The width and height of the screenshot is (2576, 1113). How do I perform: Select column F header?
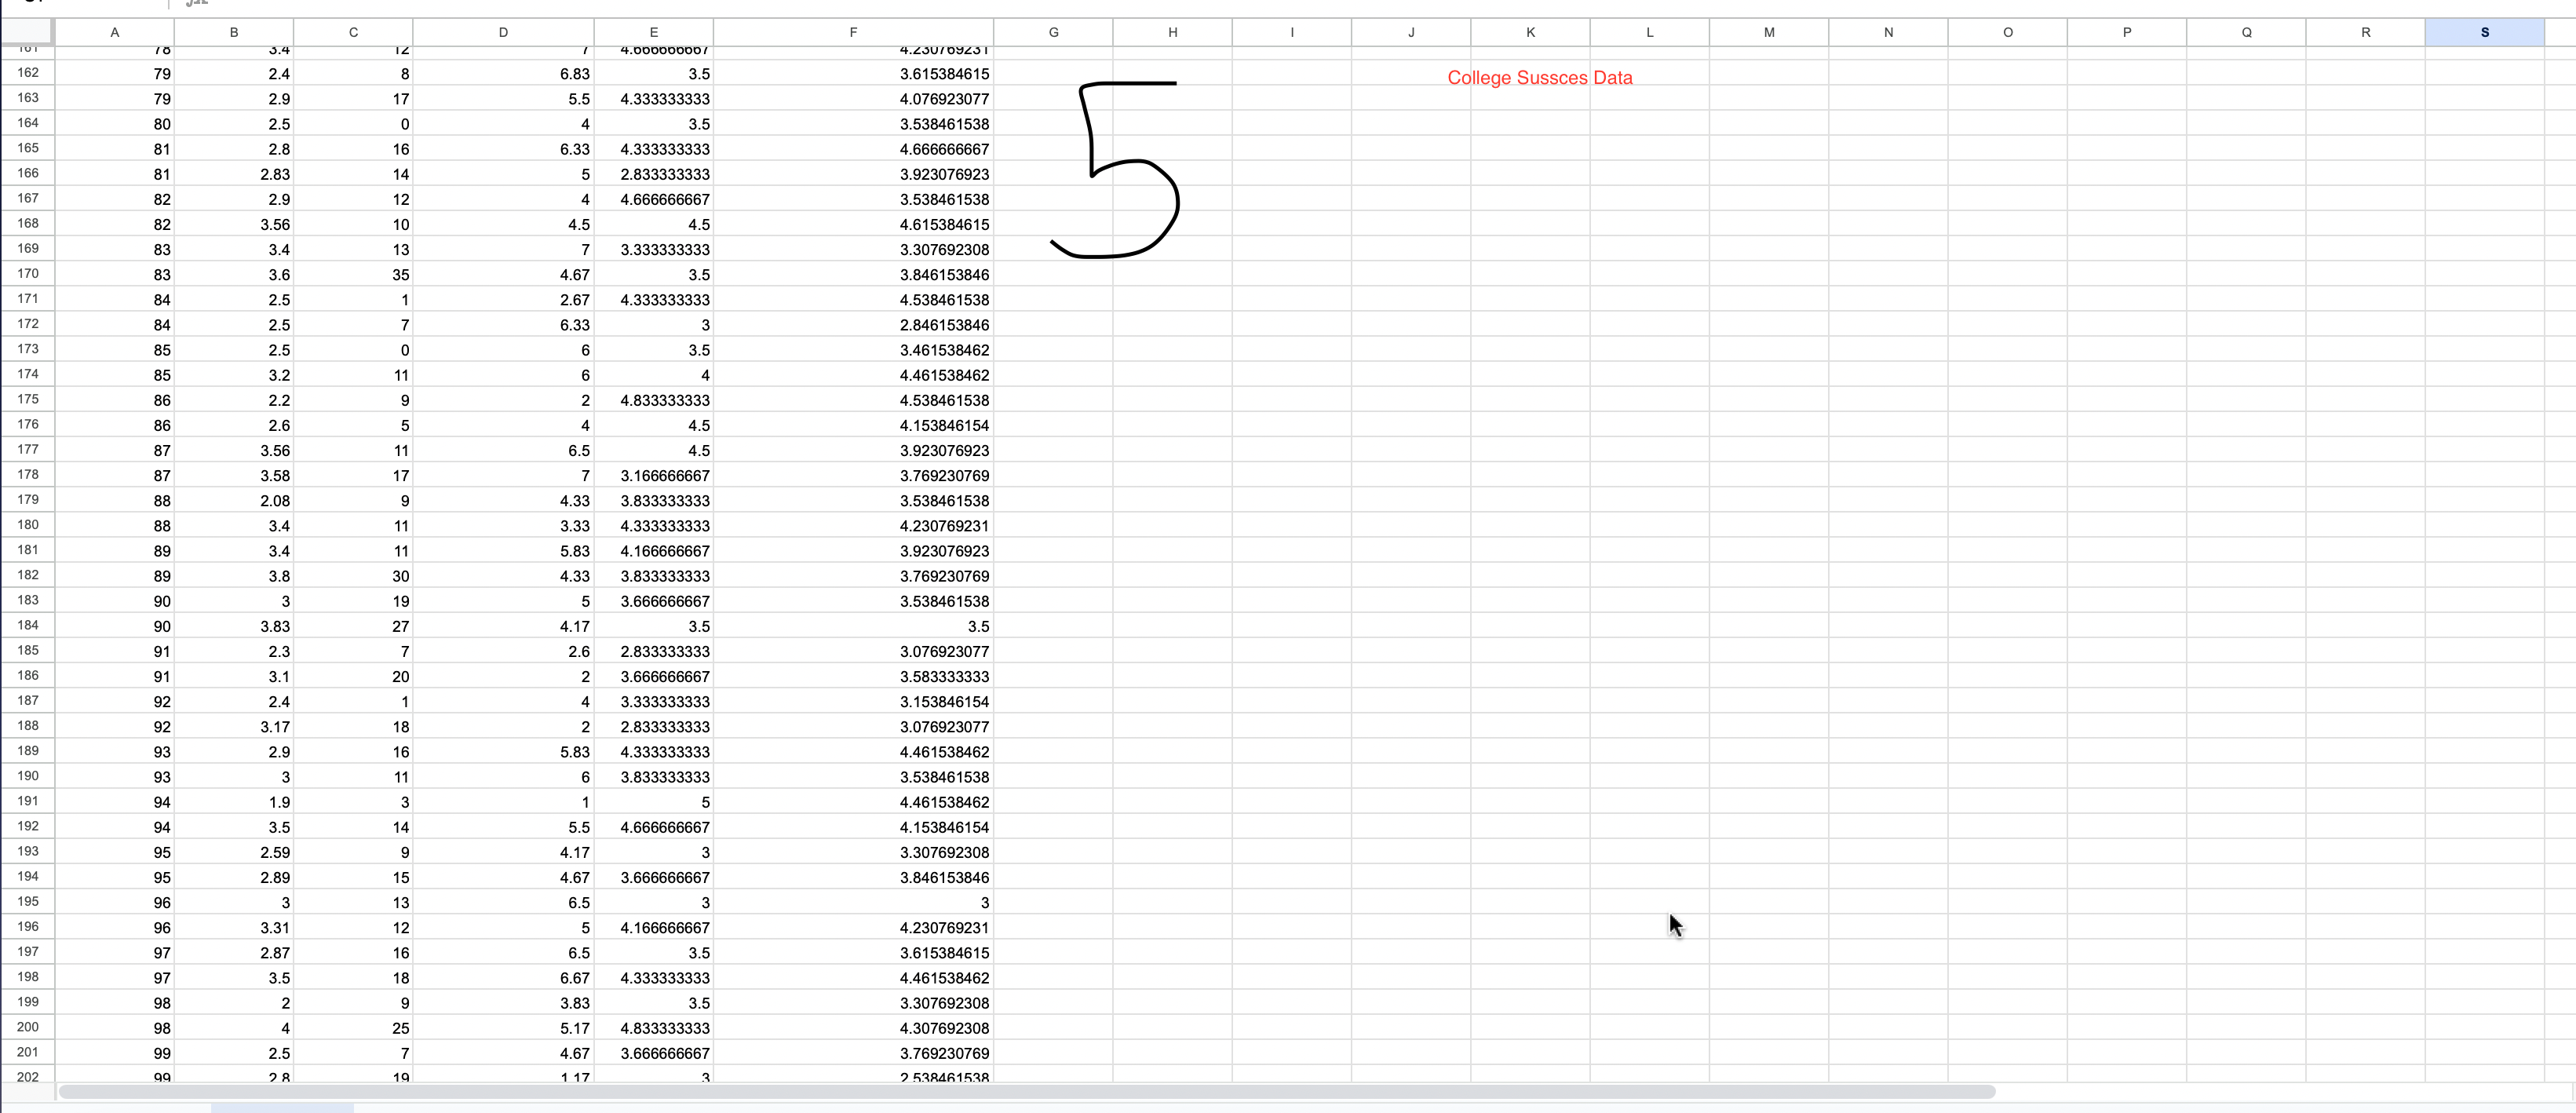point(853,31)
